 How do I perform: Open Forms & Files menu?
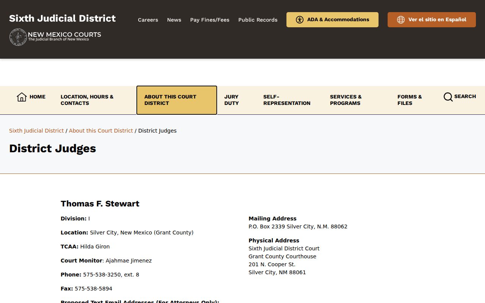410,100
